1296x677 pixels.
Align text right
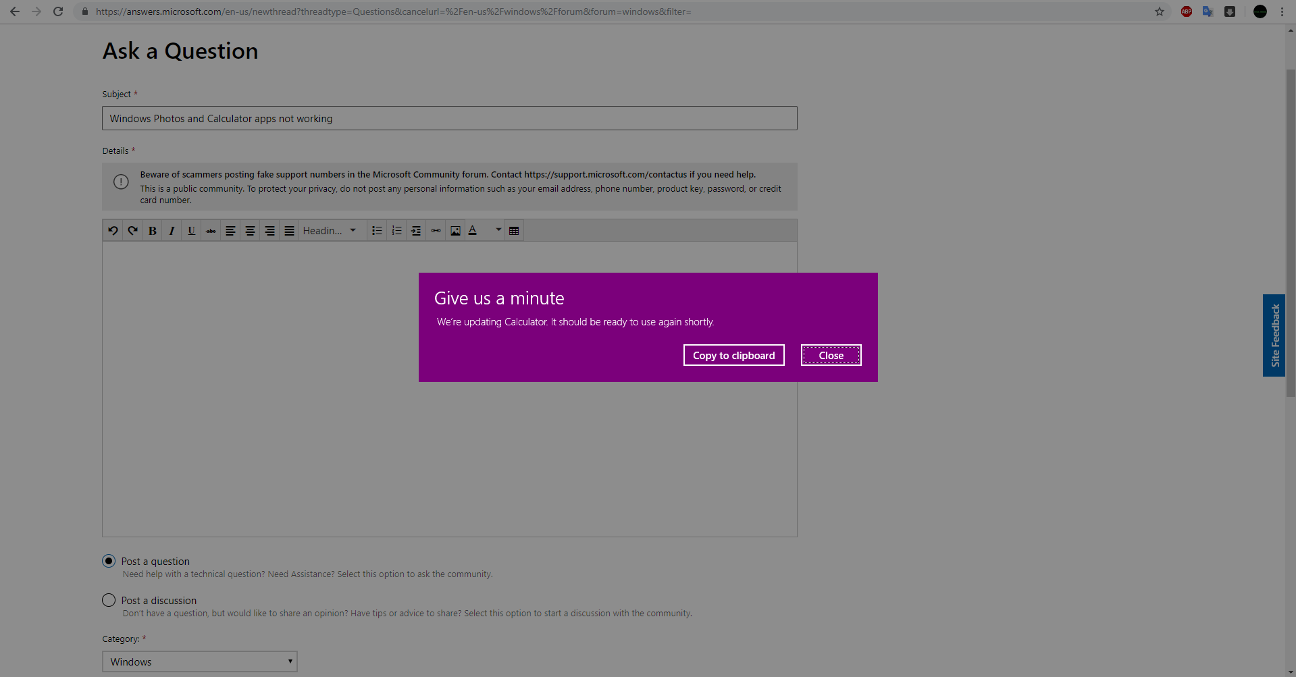point(270,231)
